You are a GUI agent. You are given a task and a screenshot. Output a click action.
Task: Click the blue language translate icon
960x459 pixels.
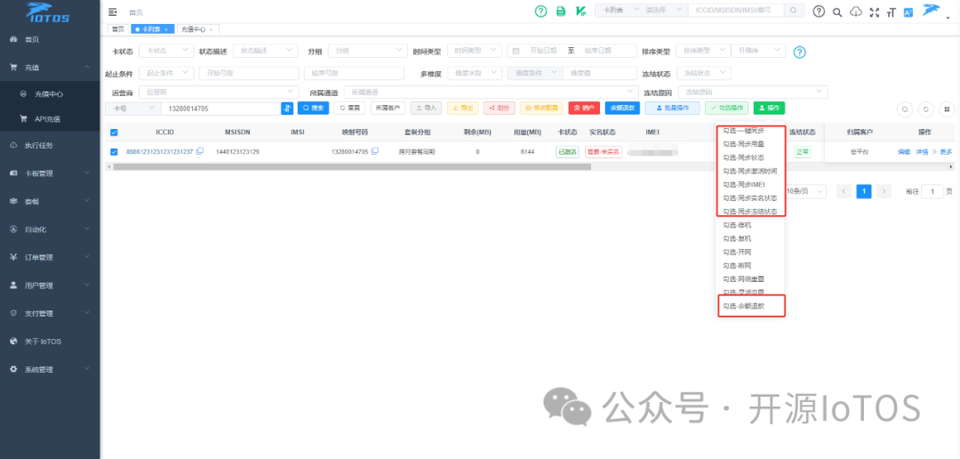point(908,12)
